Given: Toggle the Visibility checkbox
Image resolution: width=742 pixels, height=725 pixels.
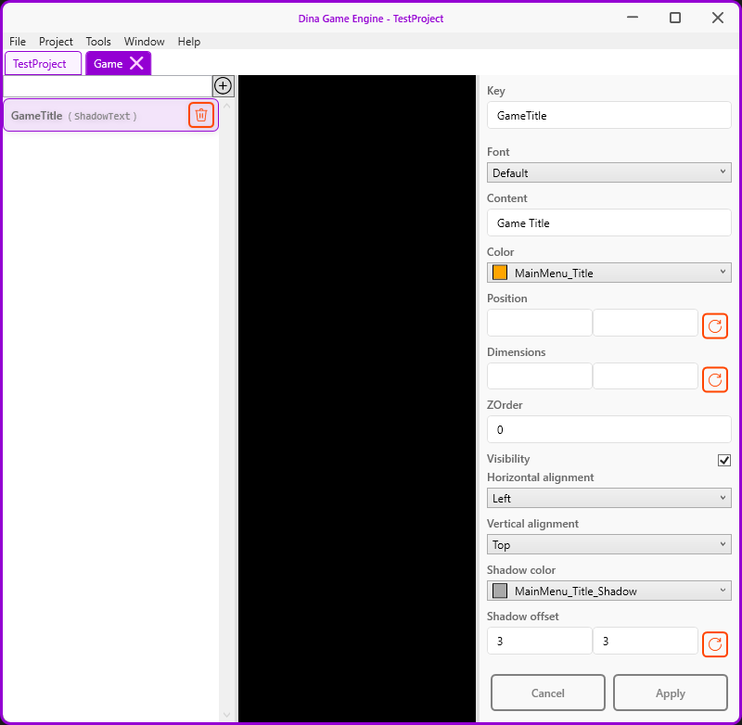Looking at the screenshot, I should click(724, 460).
